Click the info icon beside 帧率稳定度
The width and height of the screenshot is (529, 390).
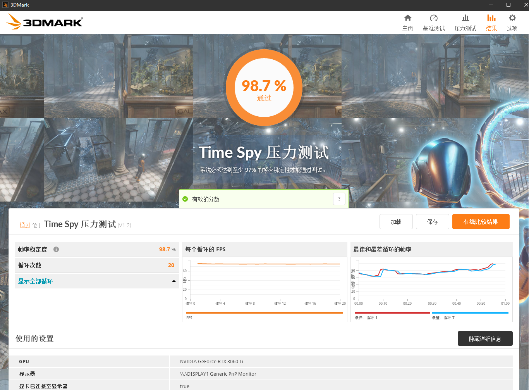click(56, 249)
